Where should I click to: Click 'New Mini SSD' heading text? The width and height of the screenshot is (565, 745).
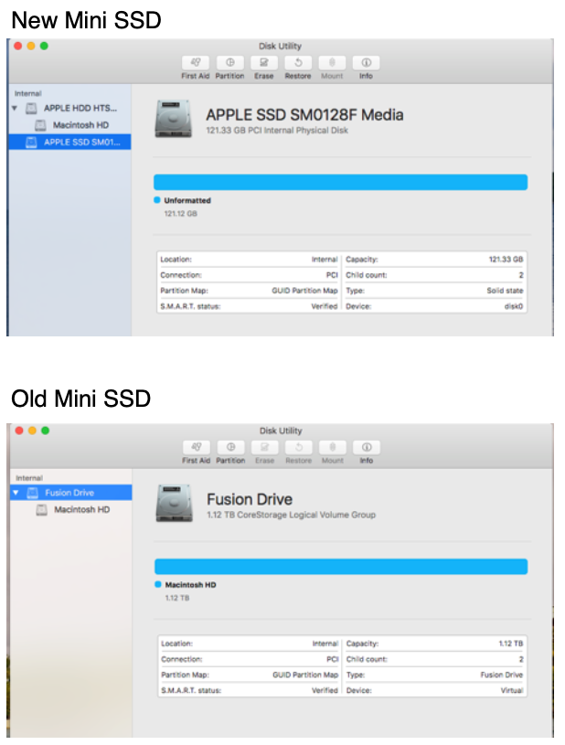tap(86, 20)
